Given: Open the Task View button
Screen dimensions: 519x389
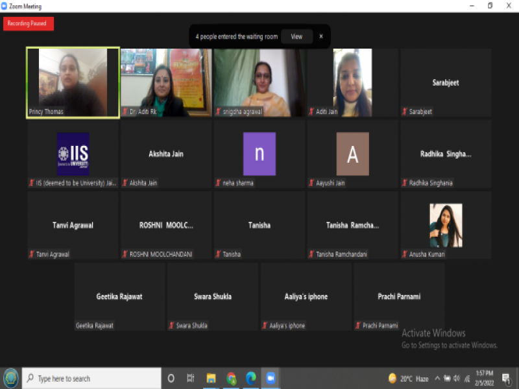Looking at the screenshot, I should pyautogui.click(x=191, y=379).
